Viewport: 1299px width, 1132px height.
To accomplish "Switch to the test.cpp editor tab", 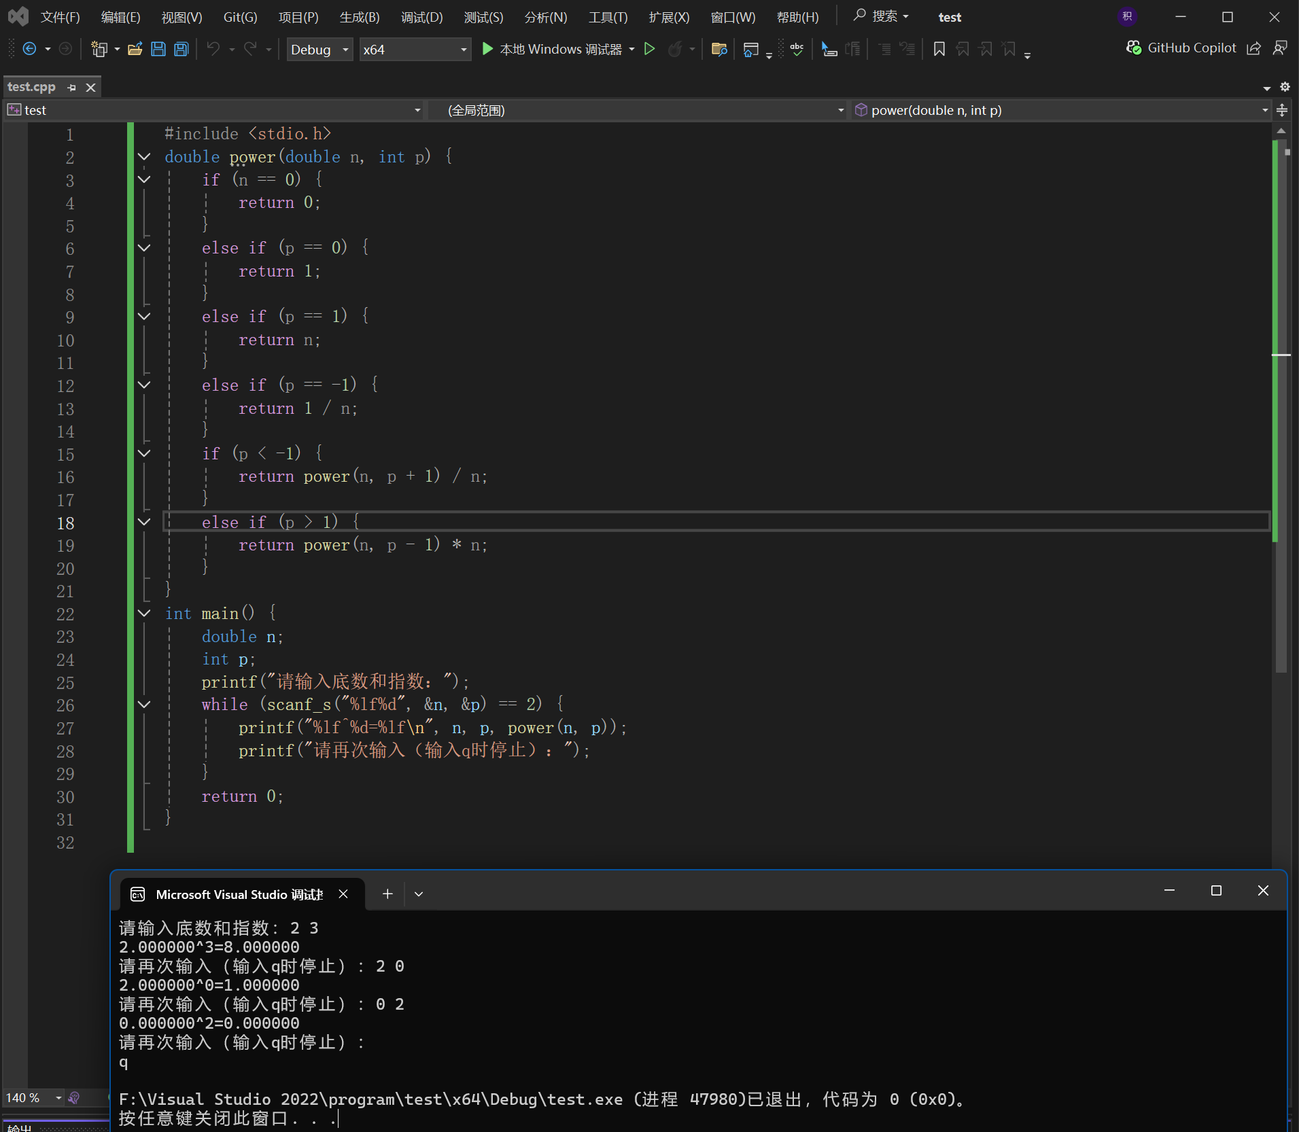I will pyautogui.click(x=31, y=87).
